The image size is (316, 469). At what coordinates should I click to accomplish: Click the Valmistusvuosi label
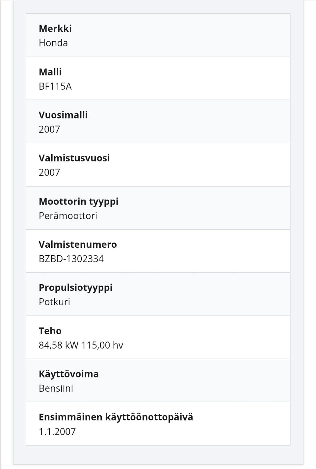click(74, 158)
